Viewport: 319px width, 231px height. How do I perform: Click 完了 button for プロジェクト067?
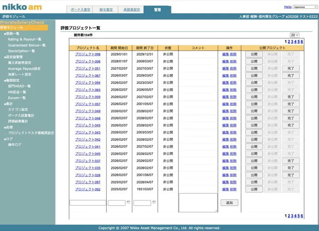291,75
